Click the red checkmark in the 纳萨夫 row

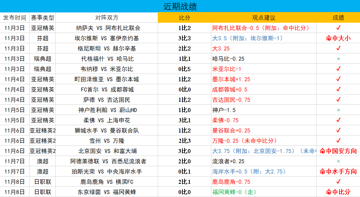338,28
